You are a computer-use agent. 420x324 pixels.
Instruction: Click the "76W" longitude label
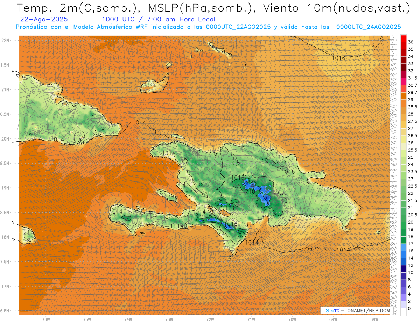[46, 319]
